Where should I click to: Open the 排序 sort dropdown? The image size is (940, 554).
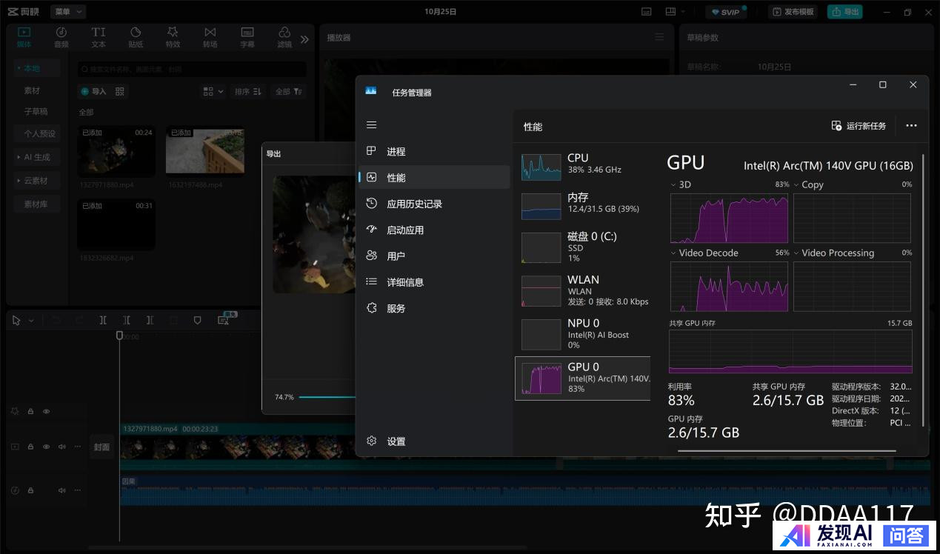[247, 92]
